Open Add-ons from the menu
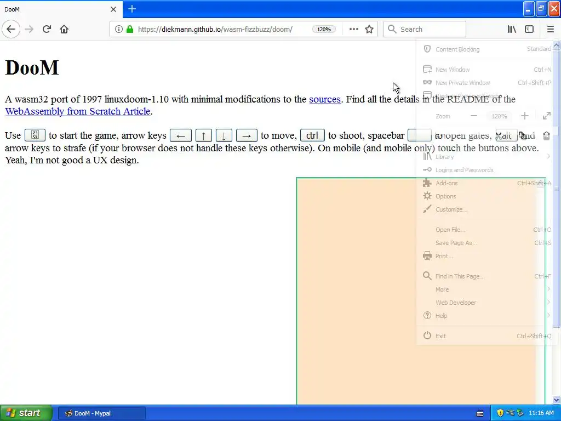 pyautogui.click(x=487, y=183)
